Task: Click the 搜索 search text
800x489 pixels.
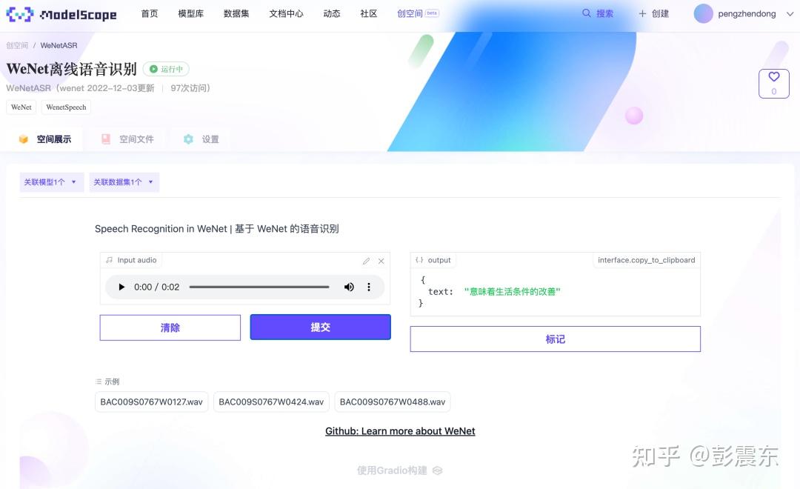Action: [x=604, y=14]
